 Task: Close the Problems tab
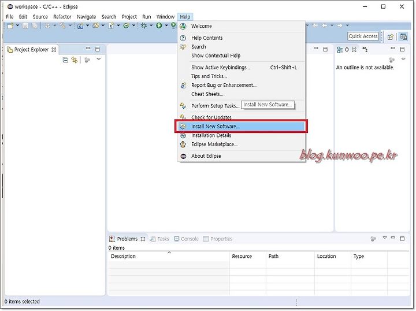(143, 239)
